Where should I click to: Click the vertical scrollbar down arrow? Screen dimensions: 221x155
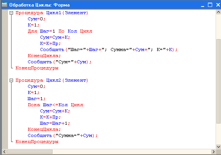coord(218,147)
